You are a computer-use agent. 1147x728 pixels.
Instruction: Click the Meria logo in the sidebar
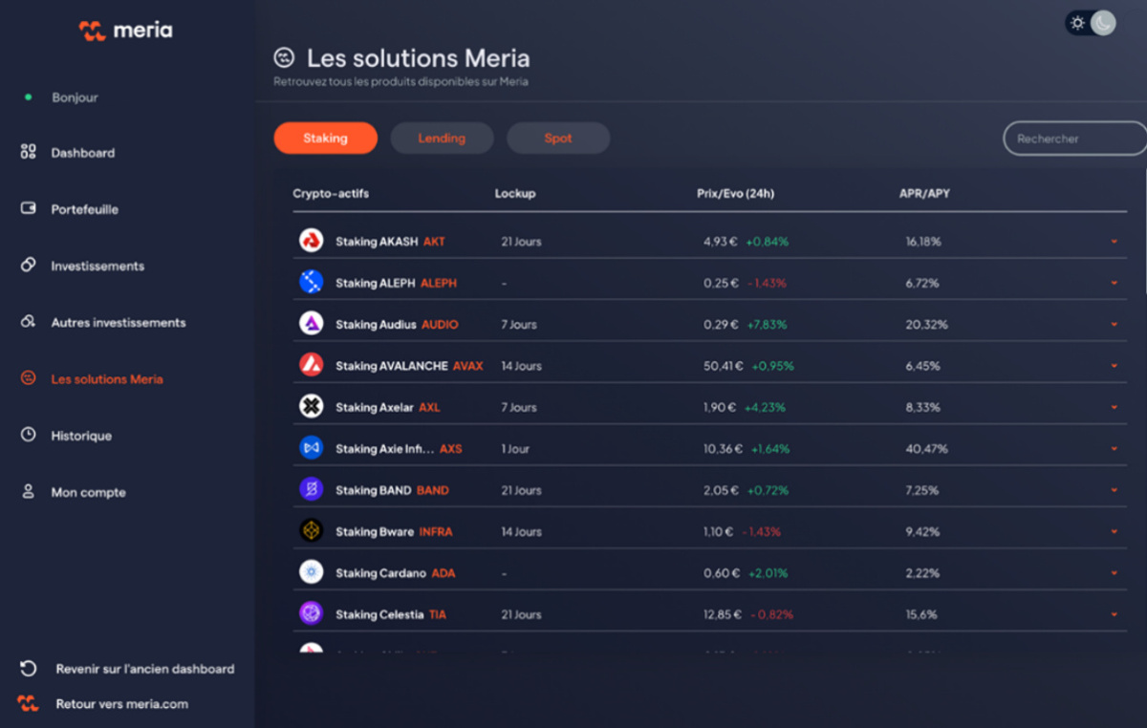pyautogui.click(x=125, y=31)
